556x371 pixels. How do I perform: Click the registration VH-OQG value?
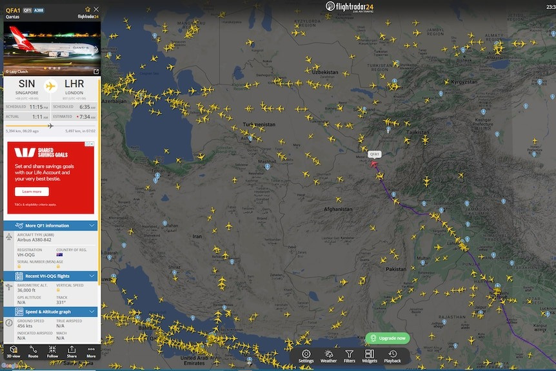coord(26,255)
